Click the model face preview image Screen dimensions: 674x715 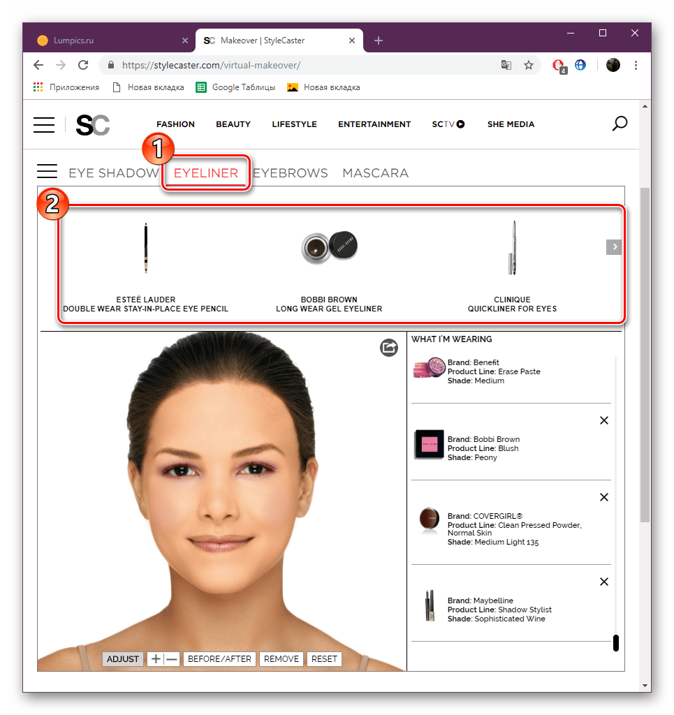coord(221,501)
